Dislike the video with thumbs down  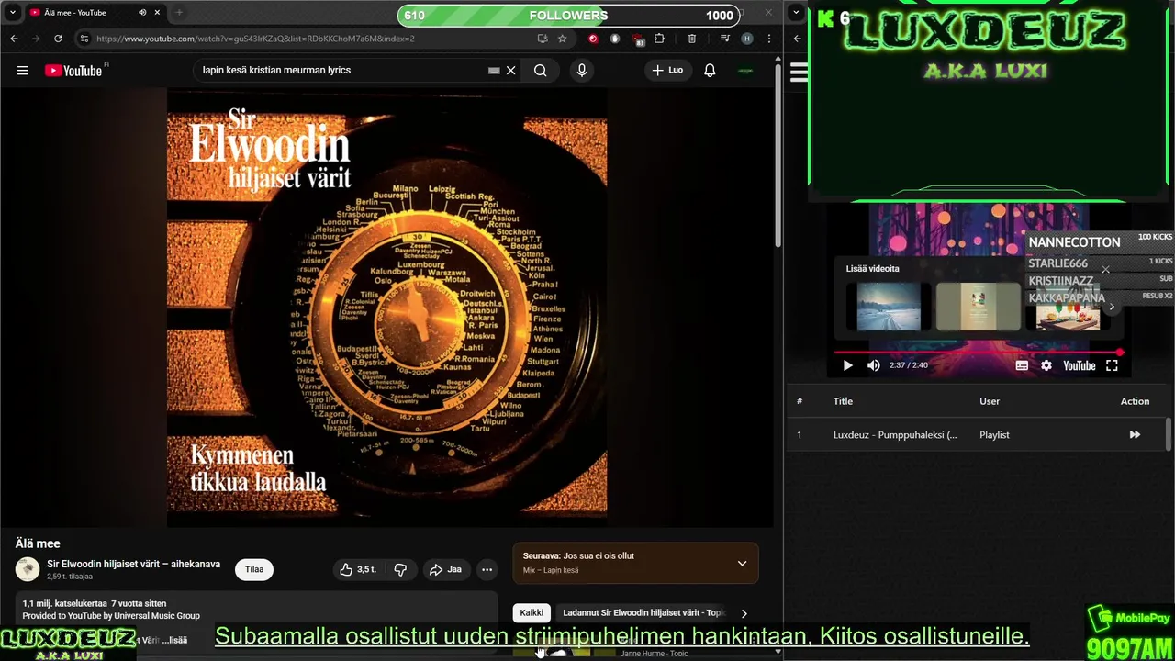(400, 569)
